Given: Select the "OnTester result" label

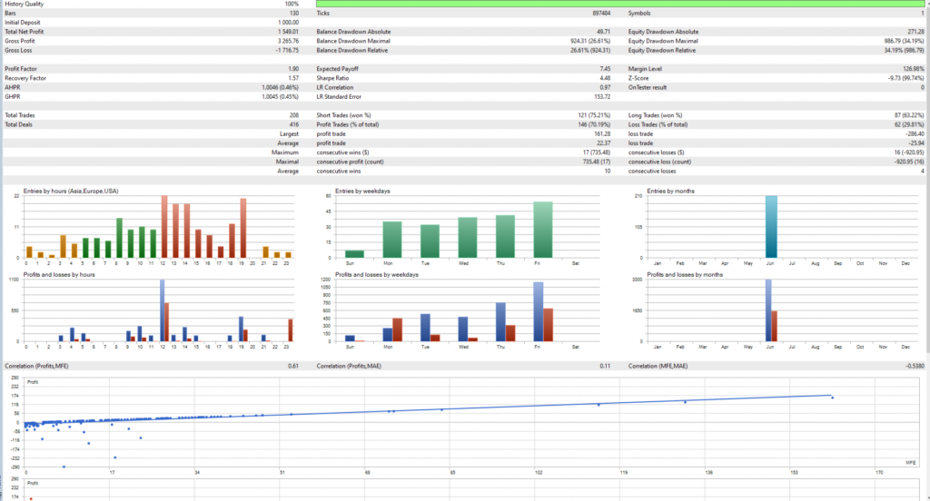Looking at the screenshot, I should (648, 87).
